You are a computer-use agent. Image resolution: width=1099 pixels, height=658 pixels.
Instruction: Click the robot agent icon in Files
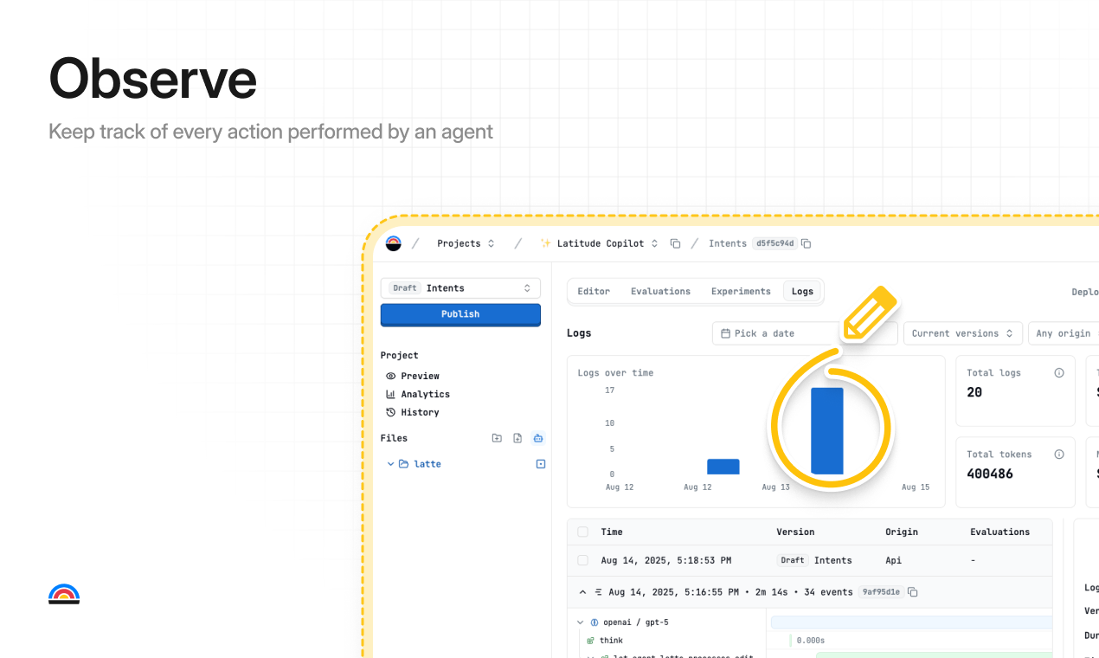tap(538, 438)
